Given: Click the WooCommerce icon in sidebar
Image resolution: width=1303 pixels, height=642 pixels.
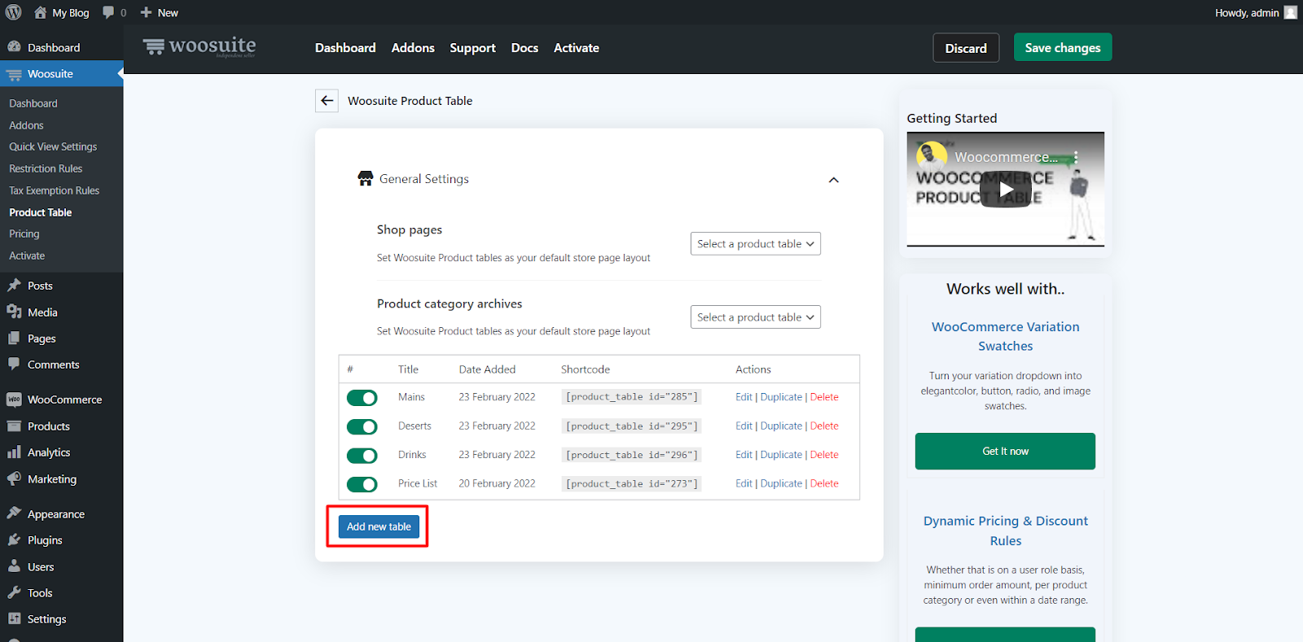Looking at the screenshot, I should [x=14, y=400].
